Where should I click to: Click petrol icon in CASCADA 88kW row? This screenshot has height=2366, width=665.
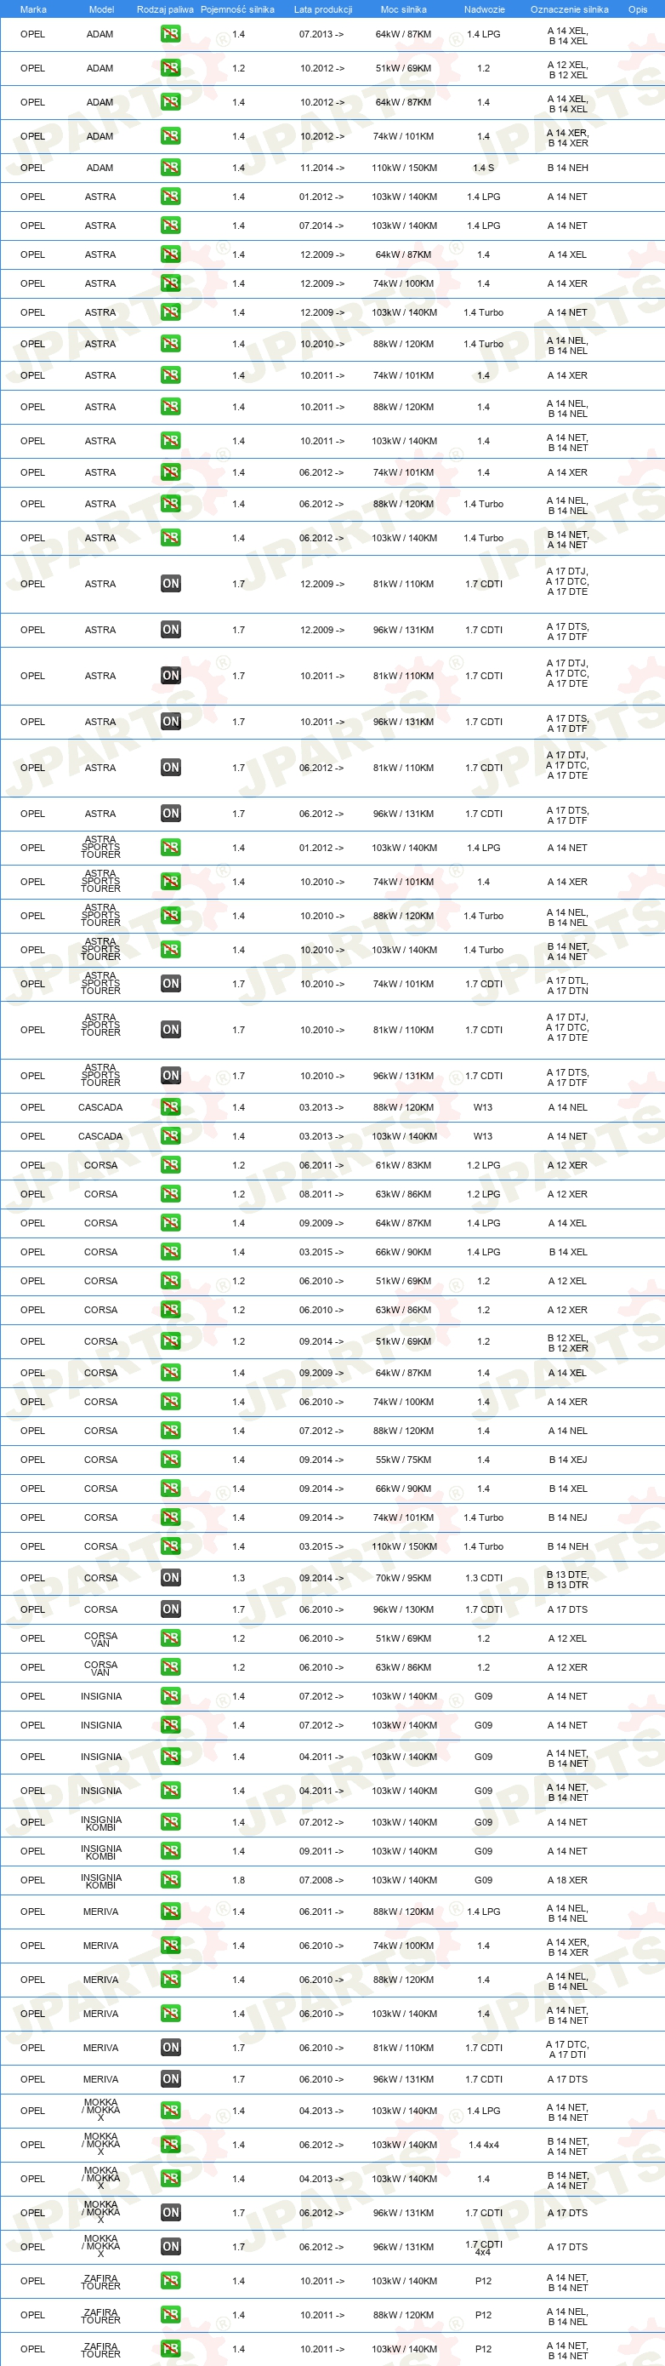[x=171, y=1106]
